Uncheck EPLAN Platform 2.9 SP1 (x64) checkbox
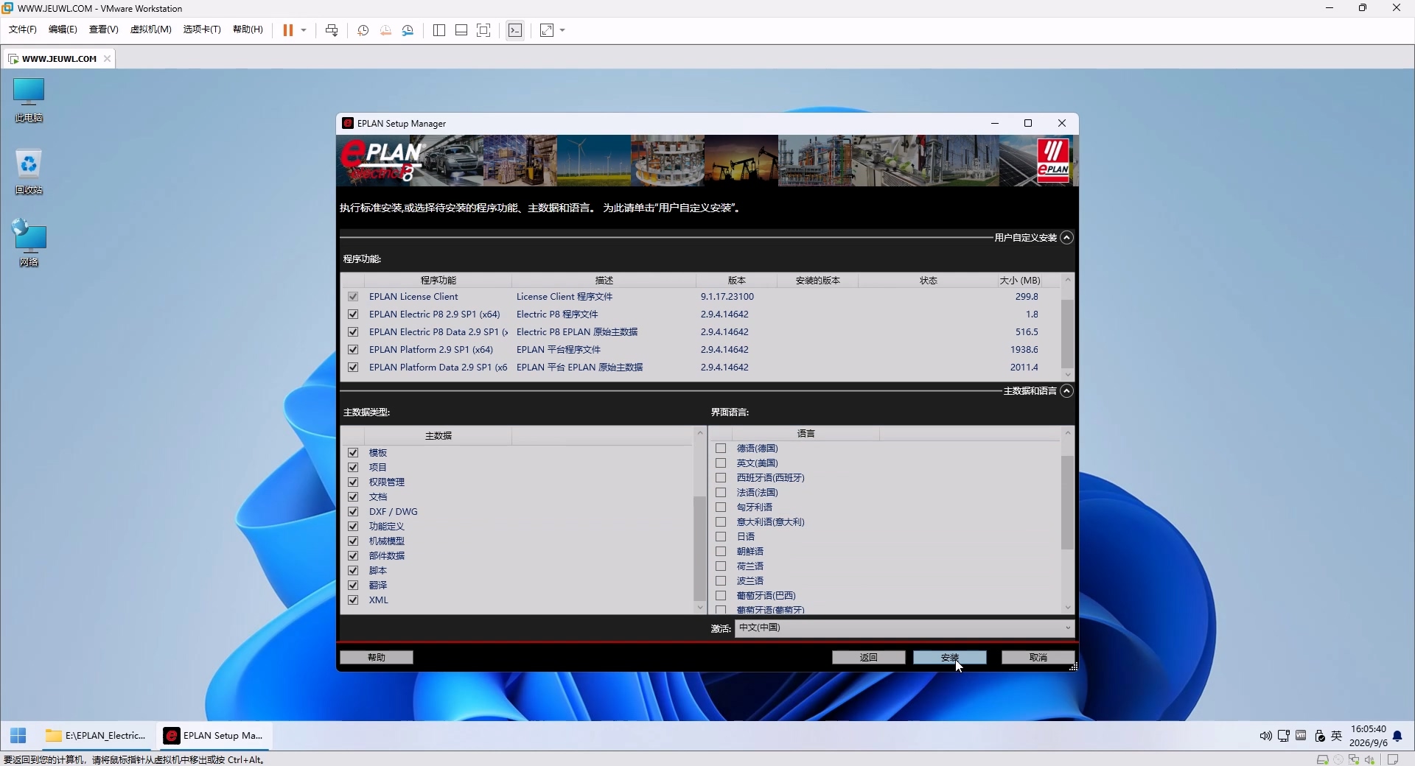 click(353, 350)
